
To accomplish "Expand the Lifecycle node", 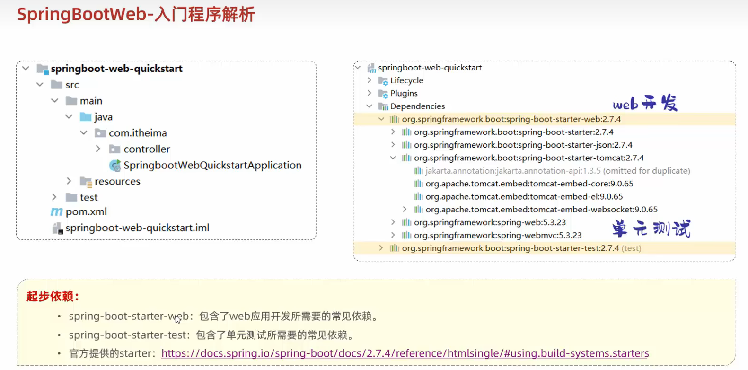I will point(370,80).
